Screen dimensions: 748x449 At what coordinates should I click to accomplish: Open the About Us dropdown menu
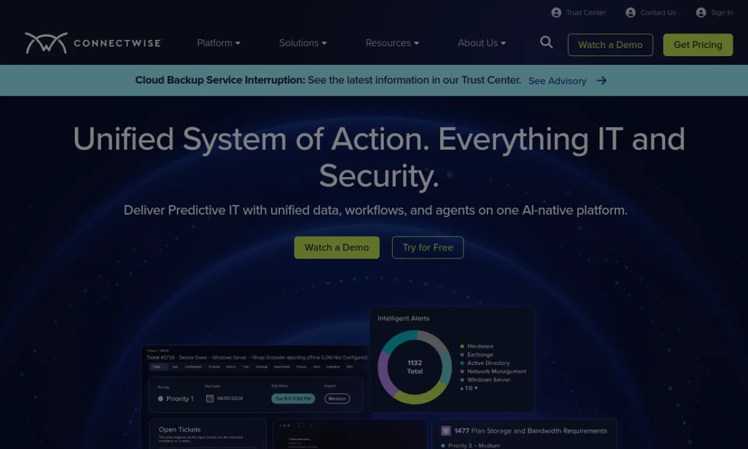click(482, 43)
